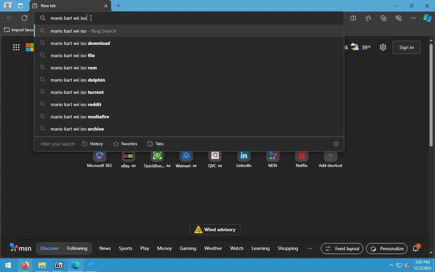Click the address bar search text
The height and width of the screenshot is (272, 435).
[69, 18]
